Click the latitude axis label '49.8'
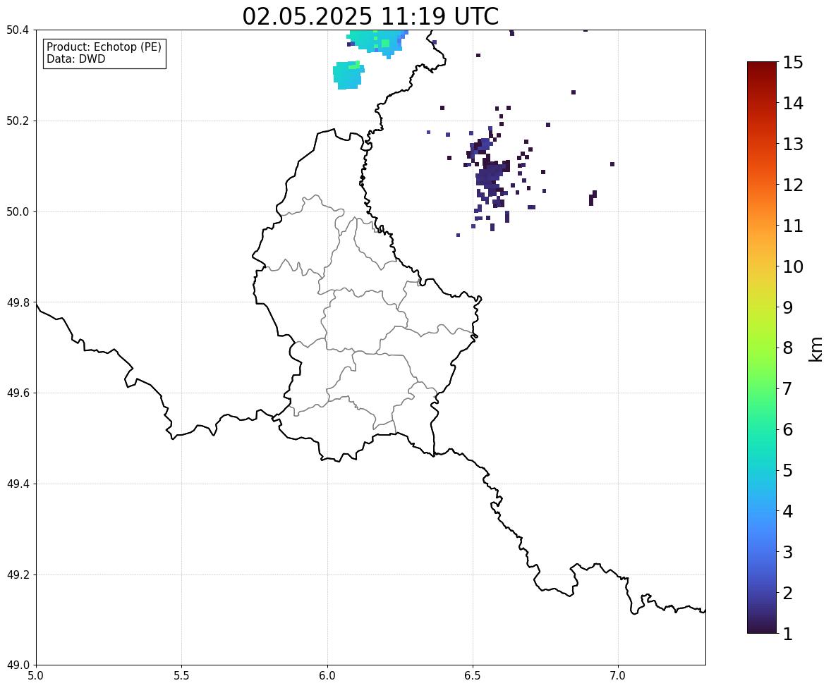831x688 pixels. coord(18,302)
